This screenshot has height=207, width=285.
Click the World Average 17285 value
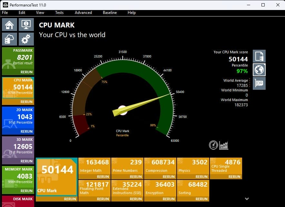coord(242,85)
